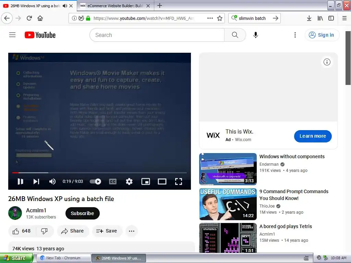Visit the Acmlm1 channel name link
The image size is (351, 263).
click(36, 210)
